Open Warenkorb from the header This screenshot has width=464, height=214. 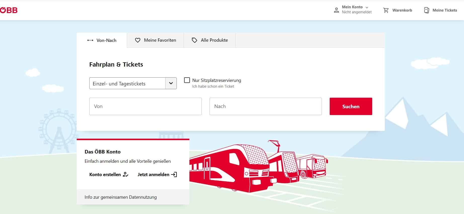click(x=398, y=10)
